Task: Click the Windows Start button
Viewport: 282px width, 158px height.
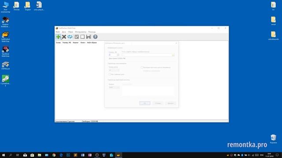Action: (4, 155)
